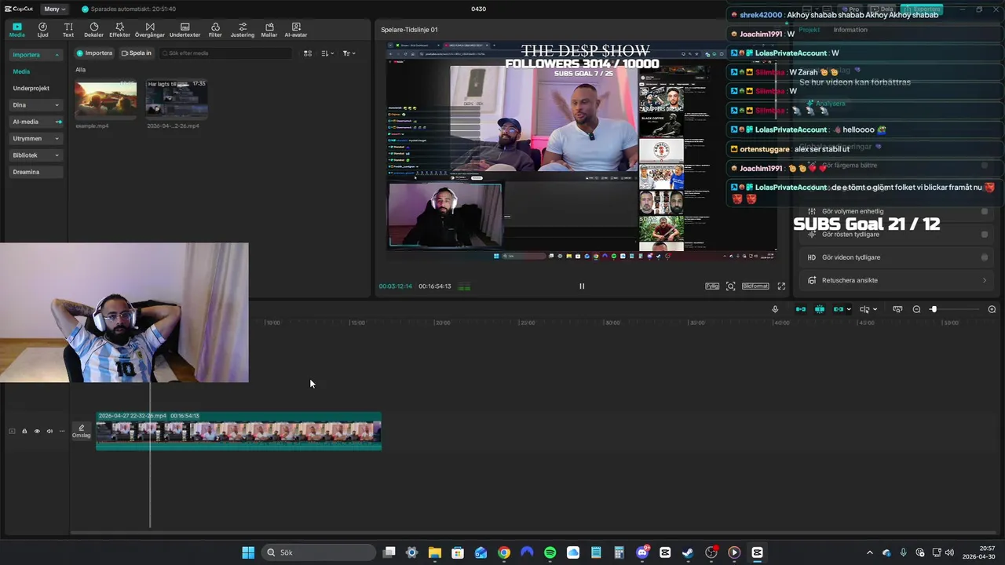Viewport: 1005px width, 565px height.
Task: Toggle the timeline linkage button
Action: click(839, 309)
